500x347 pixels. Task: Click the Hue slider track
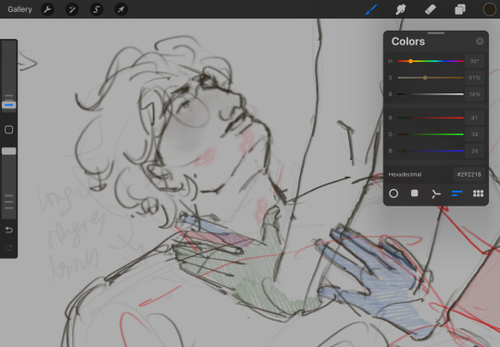pyautogui.click(x=431, y=61)
